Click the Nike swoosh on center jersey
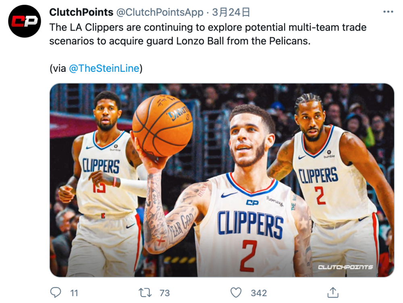Image resolution: width=403 pixels, height=303 pixels. click(x=229, y=195)
